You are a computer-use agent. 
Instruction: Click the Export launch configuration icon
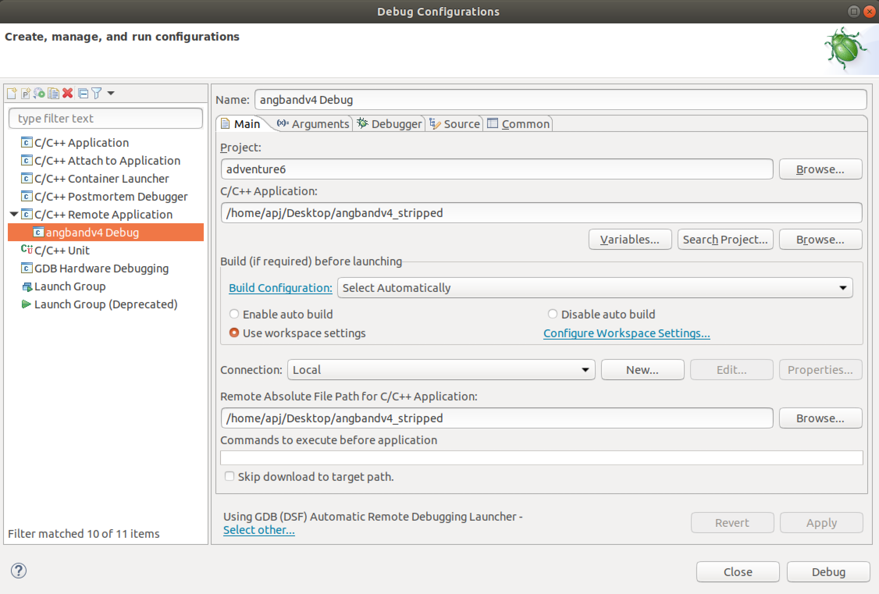click(39, 93)
